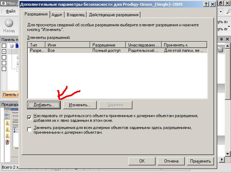Close the right side panel with X

(227, 39)
